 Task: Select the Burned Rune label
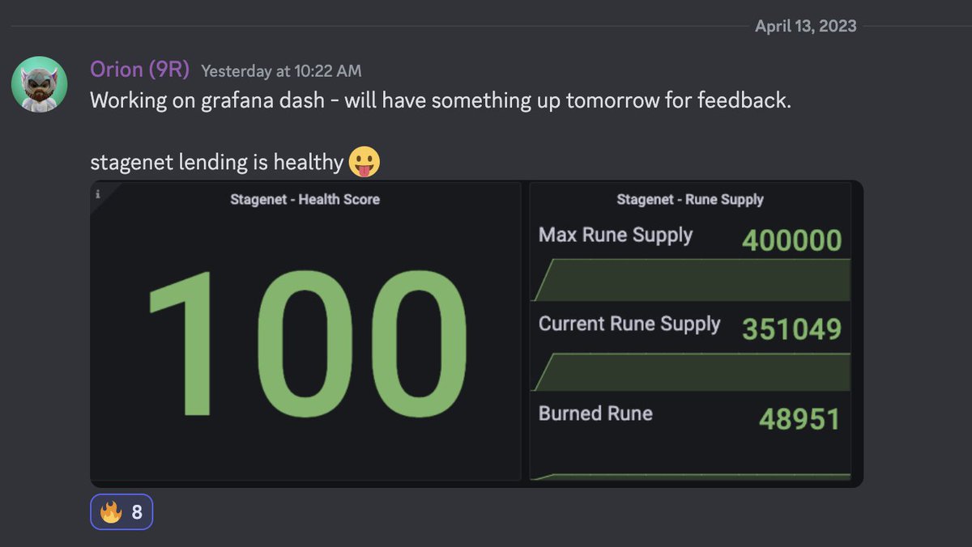pyautogui.click(x=595, y=413)
